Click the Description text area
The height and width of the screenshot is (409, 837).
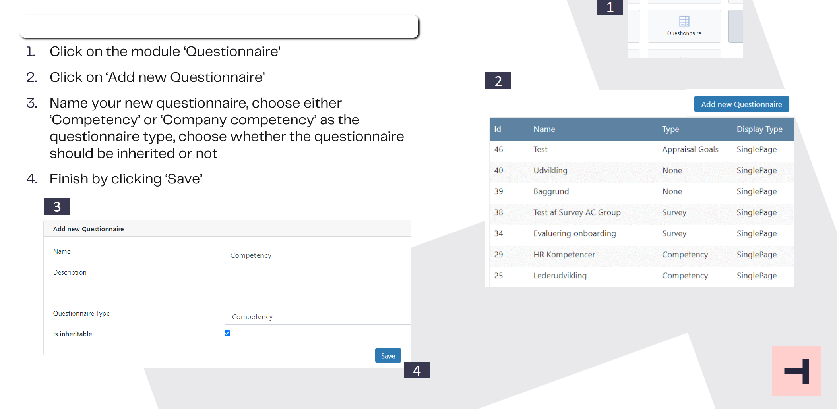pyautogui.click(x=318, y=286)
